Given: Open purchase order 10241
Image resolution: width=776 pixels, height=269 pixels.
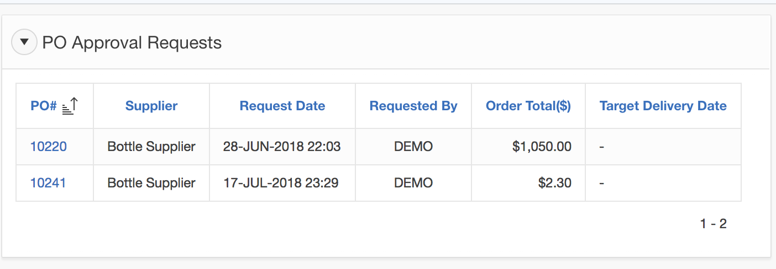Looking at the screenshot, I should click(48, 183).
